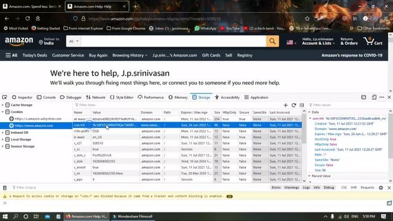Activate the element picker in DevTools
The height and width of the screenshot is (221, 393).
(5, 97)
